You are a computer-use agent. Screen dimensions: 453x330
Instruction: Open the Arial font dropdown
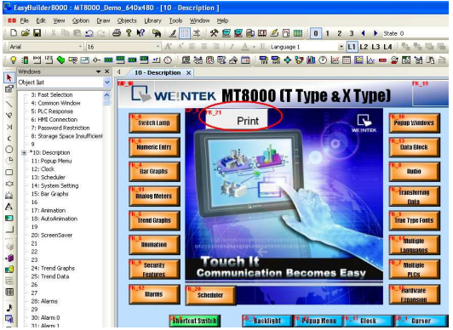click(x=80, y=47)
